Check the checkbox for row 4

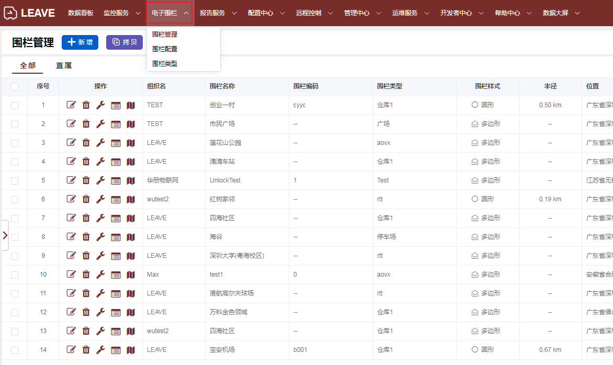pyautogui.click(x=15, y=162)
